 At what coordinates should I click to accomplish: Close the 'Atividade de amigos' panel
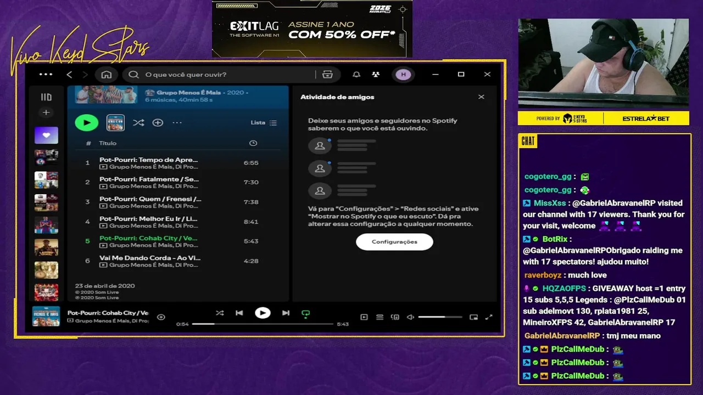[x=481, y=97]
